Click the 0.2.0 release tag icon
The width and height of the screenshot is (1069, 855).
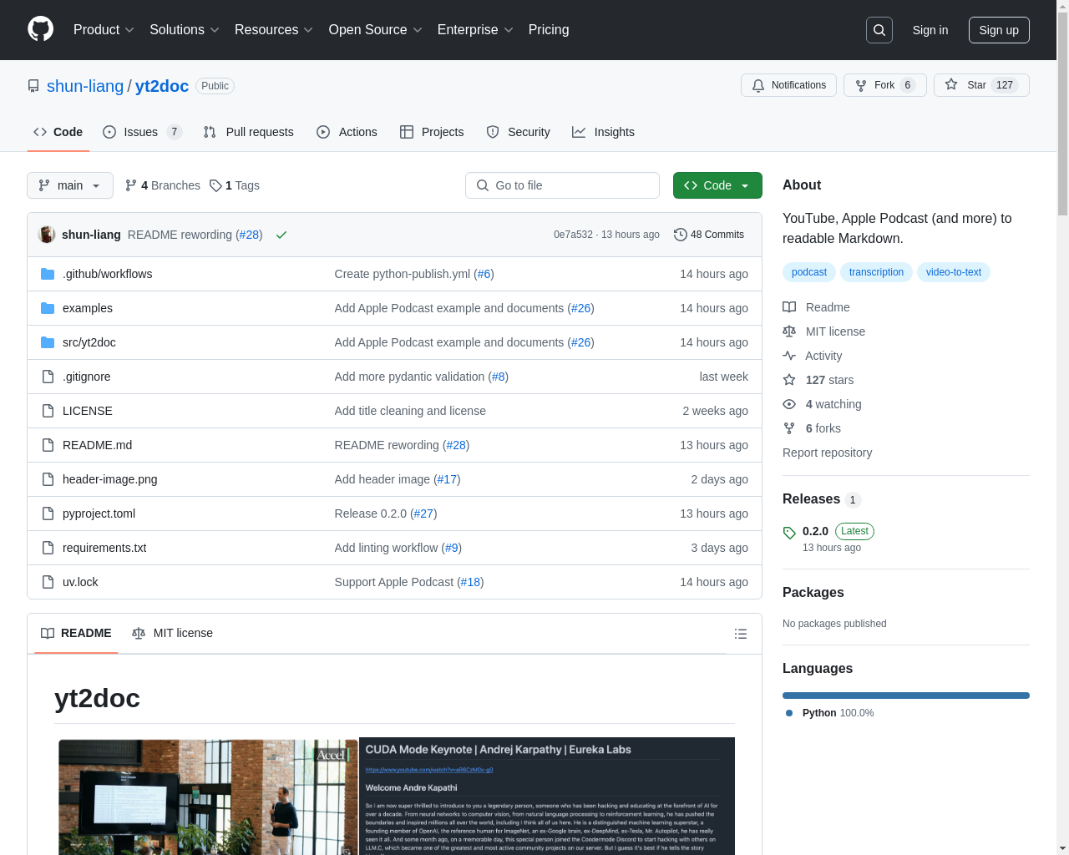(789, 533)
